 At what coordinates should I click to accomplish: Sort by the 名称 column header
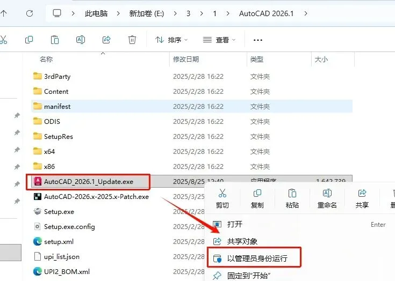pyautogui.click(x=46, y=60)
